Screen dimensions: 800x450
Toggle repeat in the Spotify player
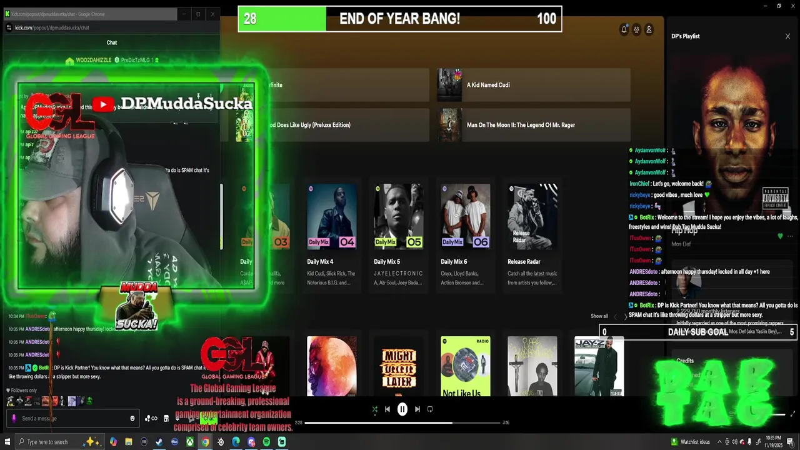click(430, 409)
